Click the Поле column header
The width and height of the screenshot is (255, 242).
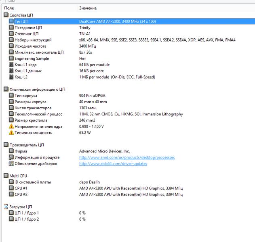(x=9, y=8)
